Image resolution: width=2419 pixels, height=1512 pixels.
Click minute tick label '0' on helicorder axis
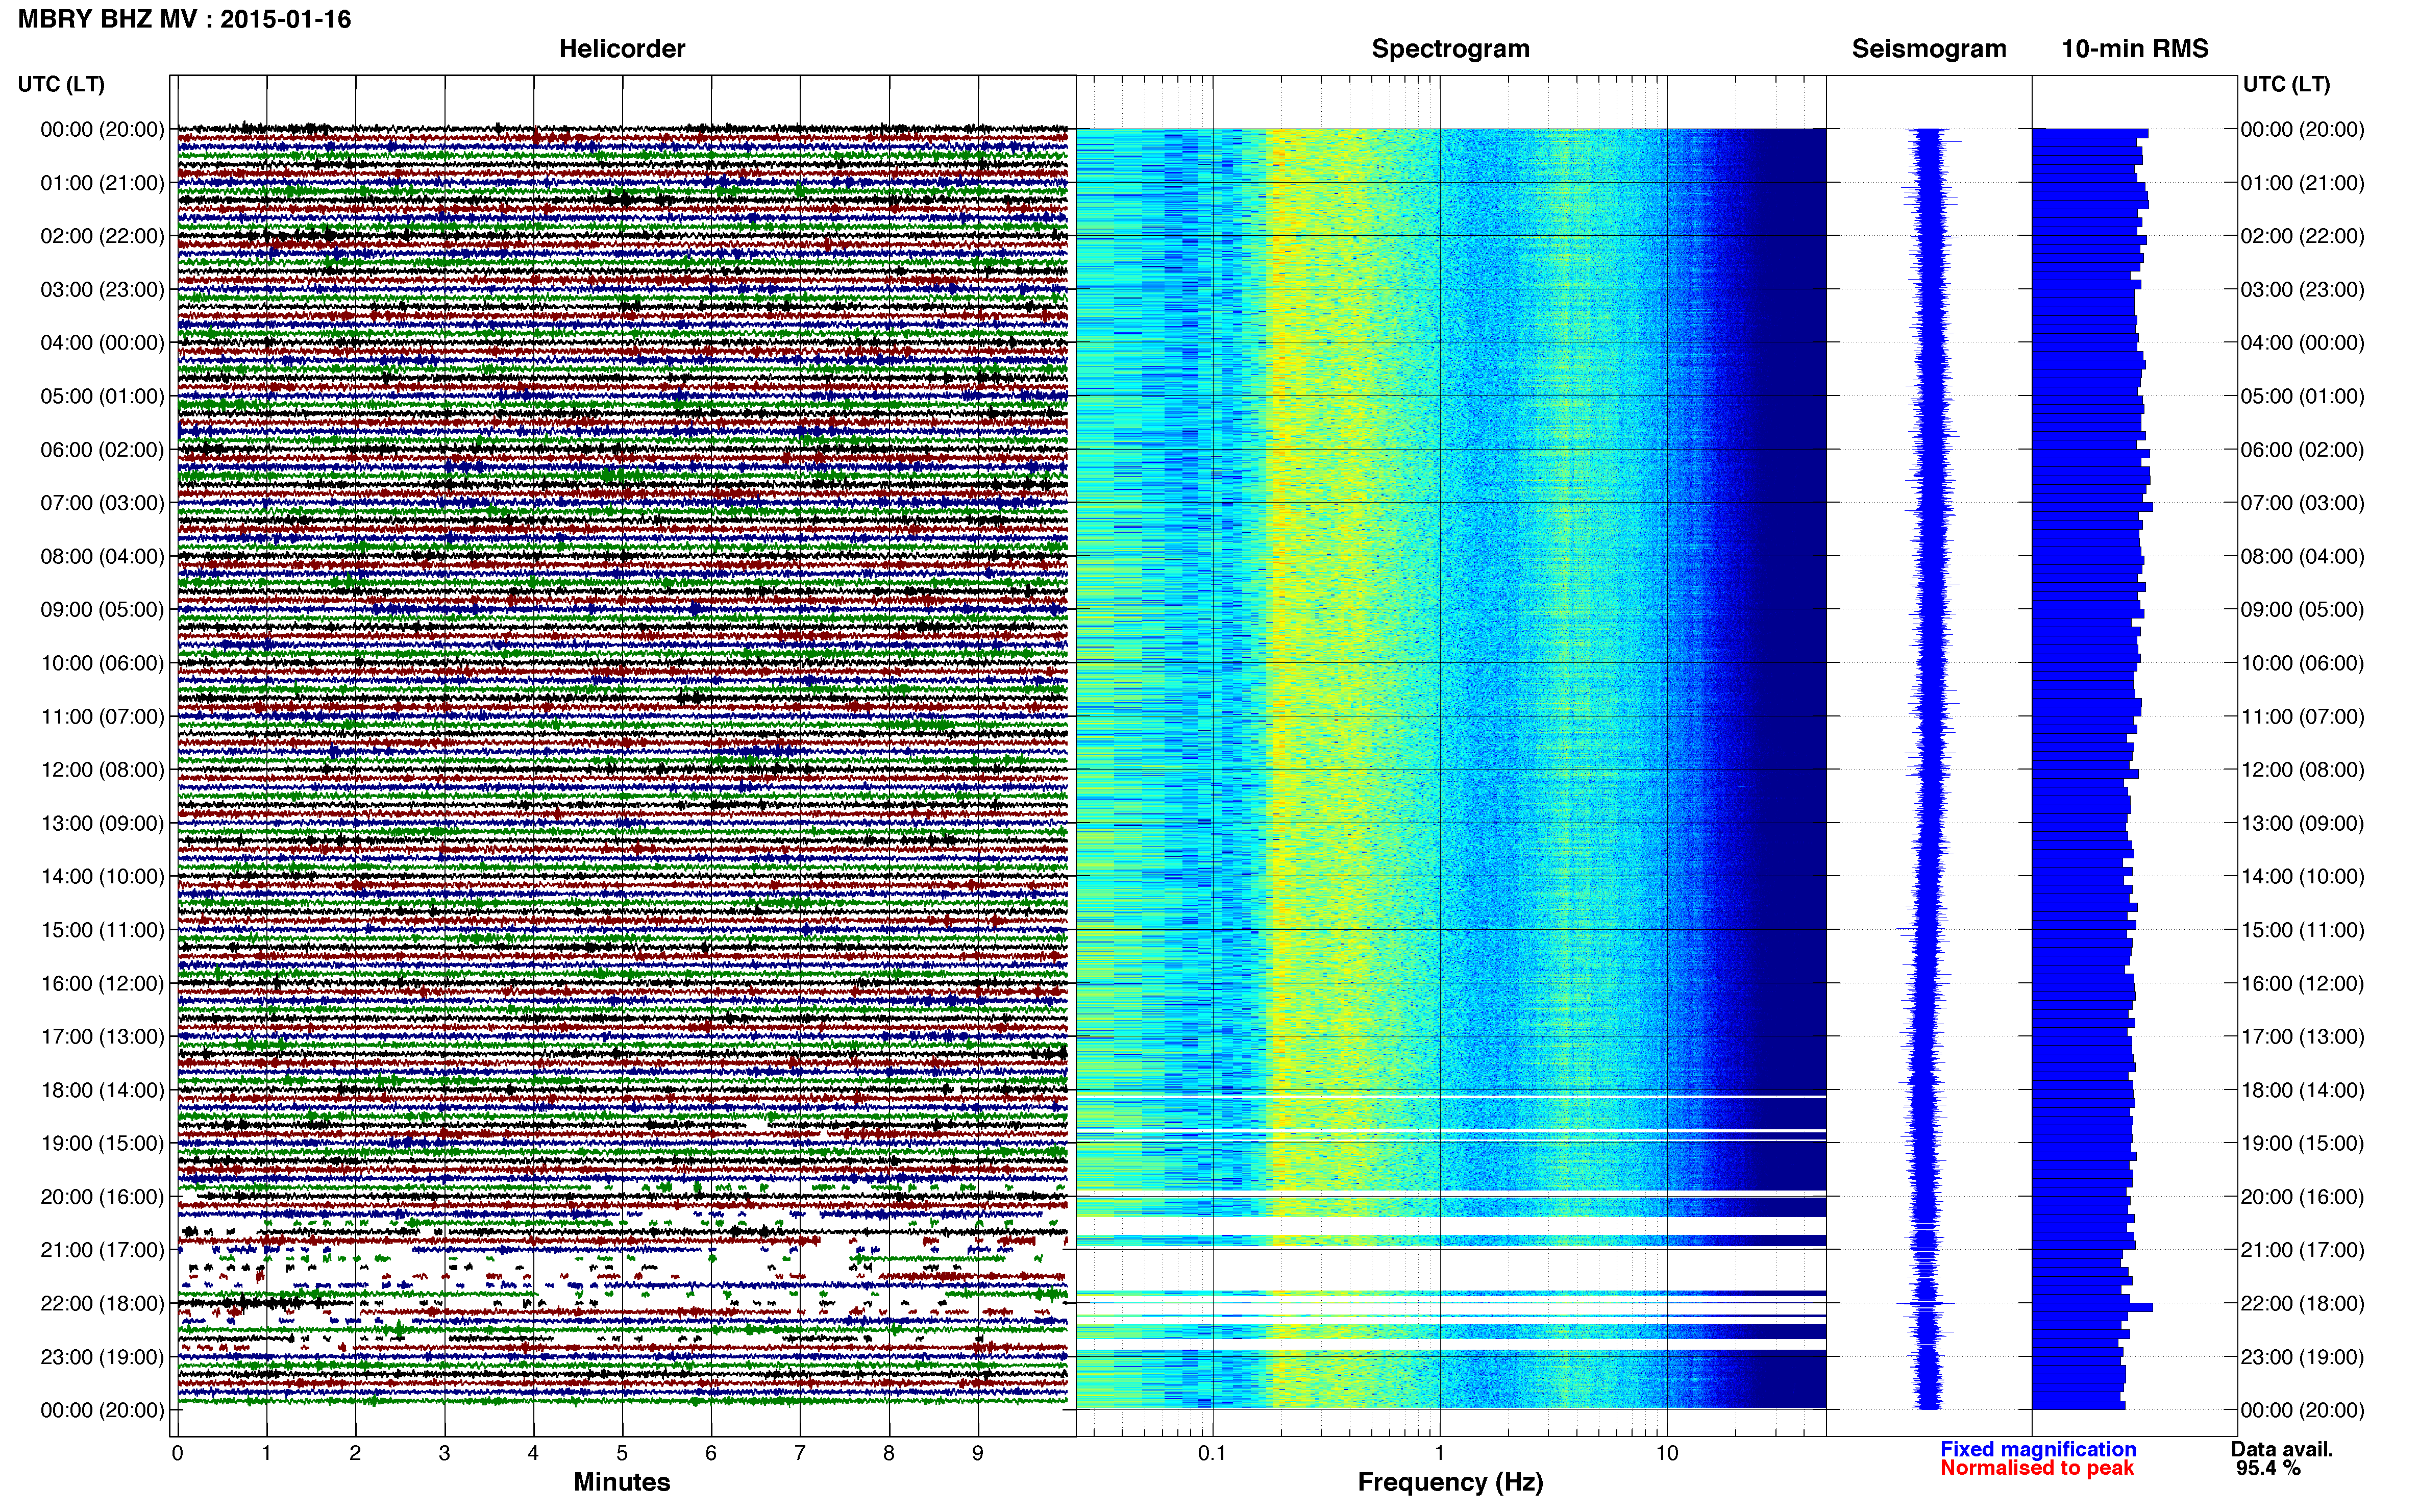pyautogui.click(x=178, y=1453)
